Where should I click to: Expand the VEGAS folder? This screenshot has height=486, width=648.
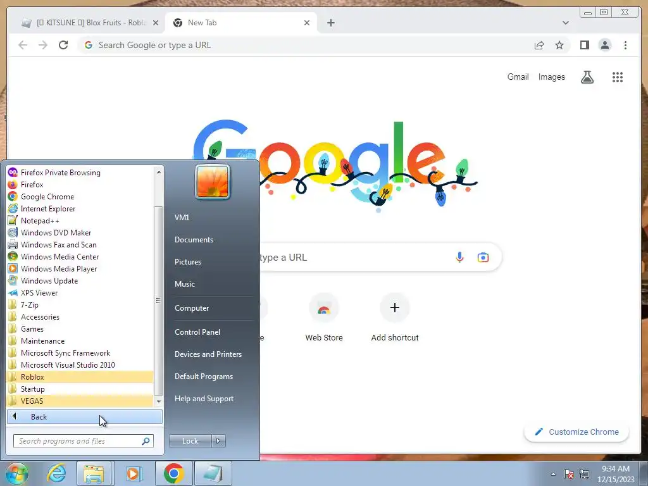pos(80,401)
